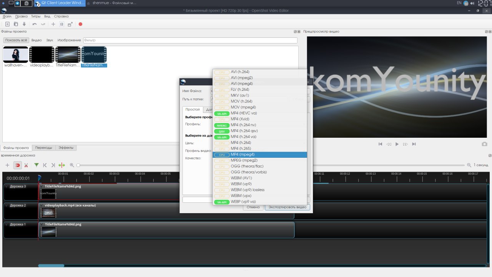
Task: Click the fast forward button in preview
Action: click(406, 144)
